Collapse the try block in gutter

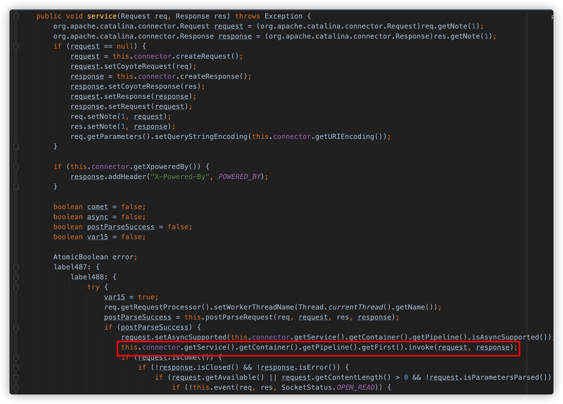pos(16,288)
